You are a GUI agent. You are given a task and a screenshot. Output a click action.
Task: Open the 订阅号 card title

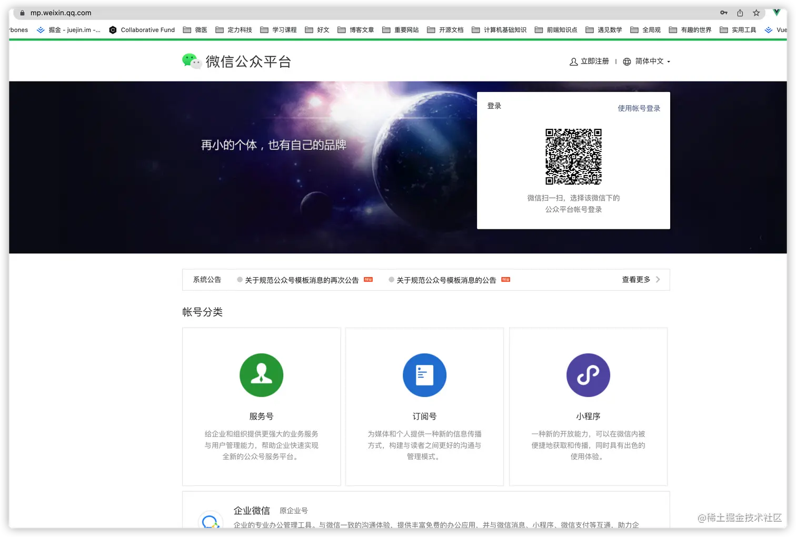pos(424,416)
